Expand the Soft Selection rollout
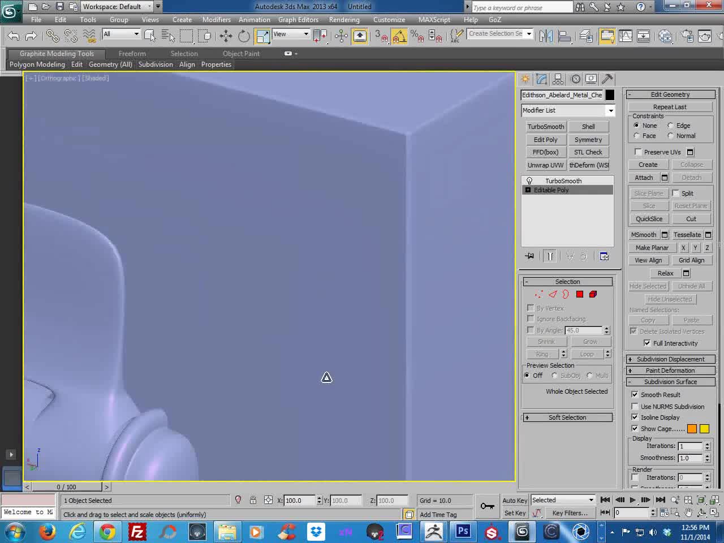 point(567,417)
